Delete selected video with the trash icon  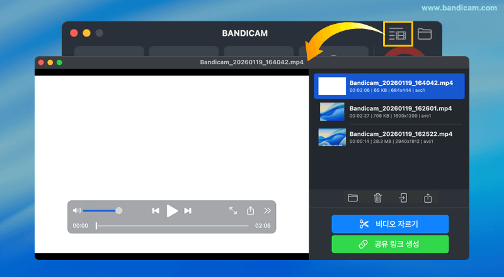pos(378,198)
